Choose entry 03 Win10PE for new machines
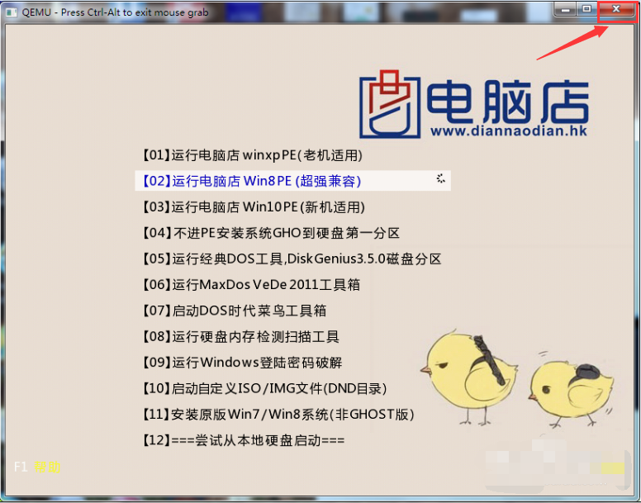 click(254, 207)
